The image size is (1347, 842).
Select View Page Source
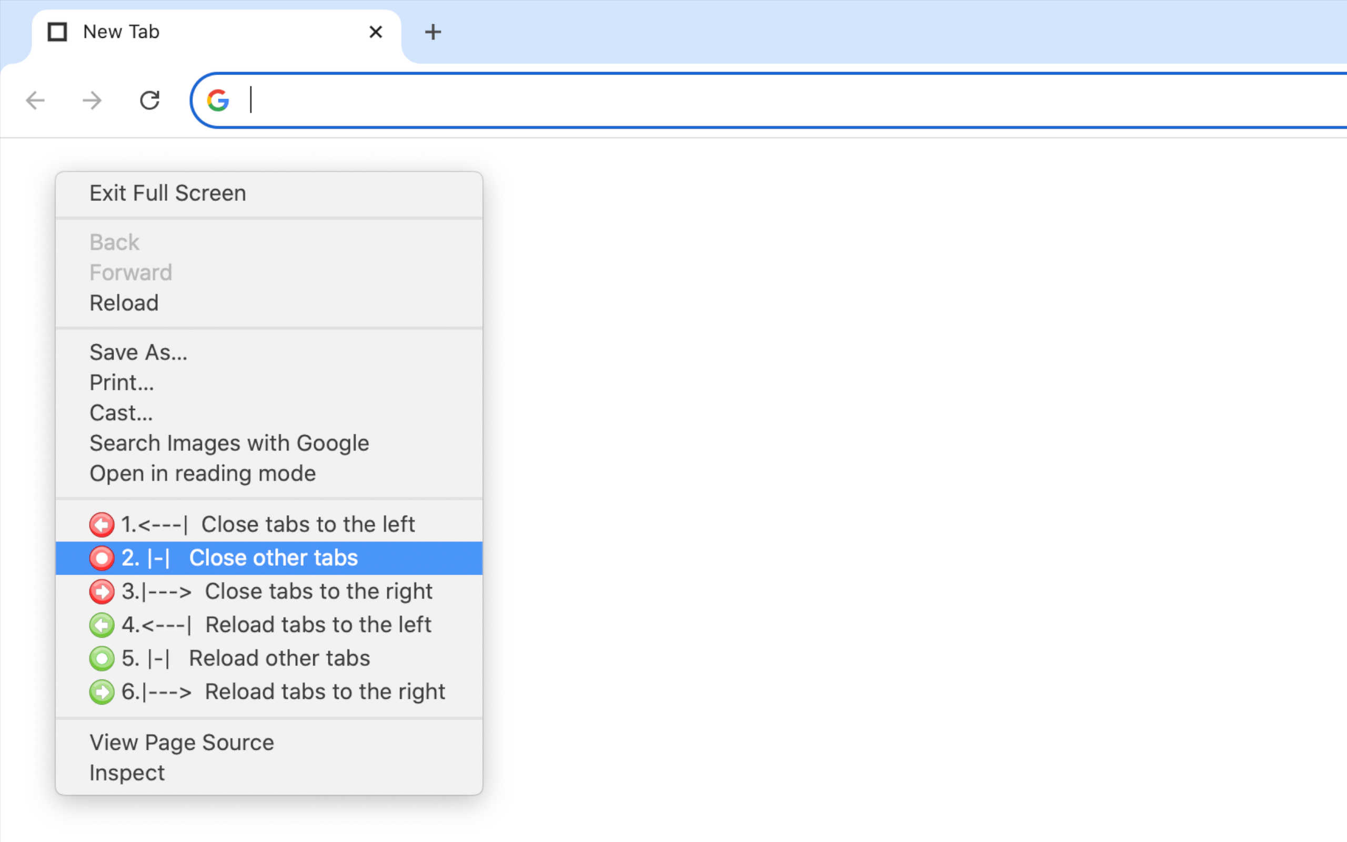[182, 742]
